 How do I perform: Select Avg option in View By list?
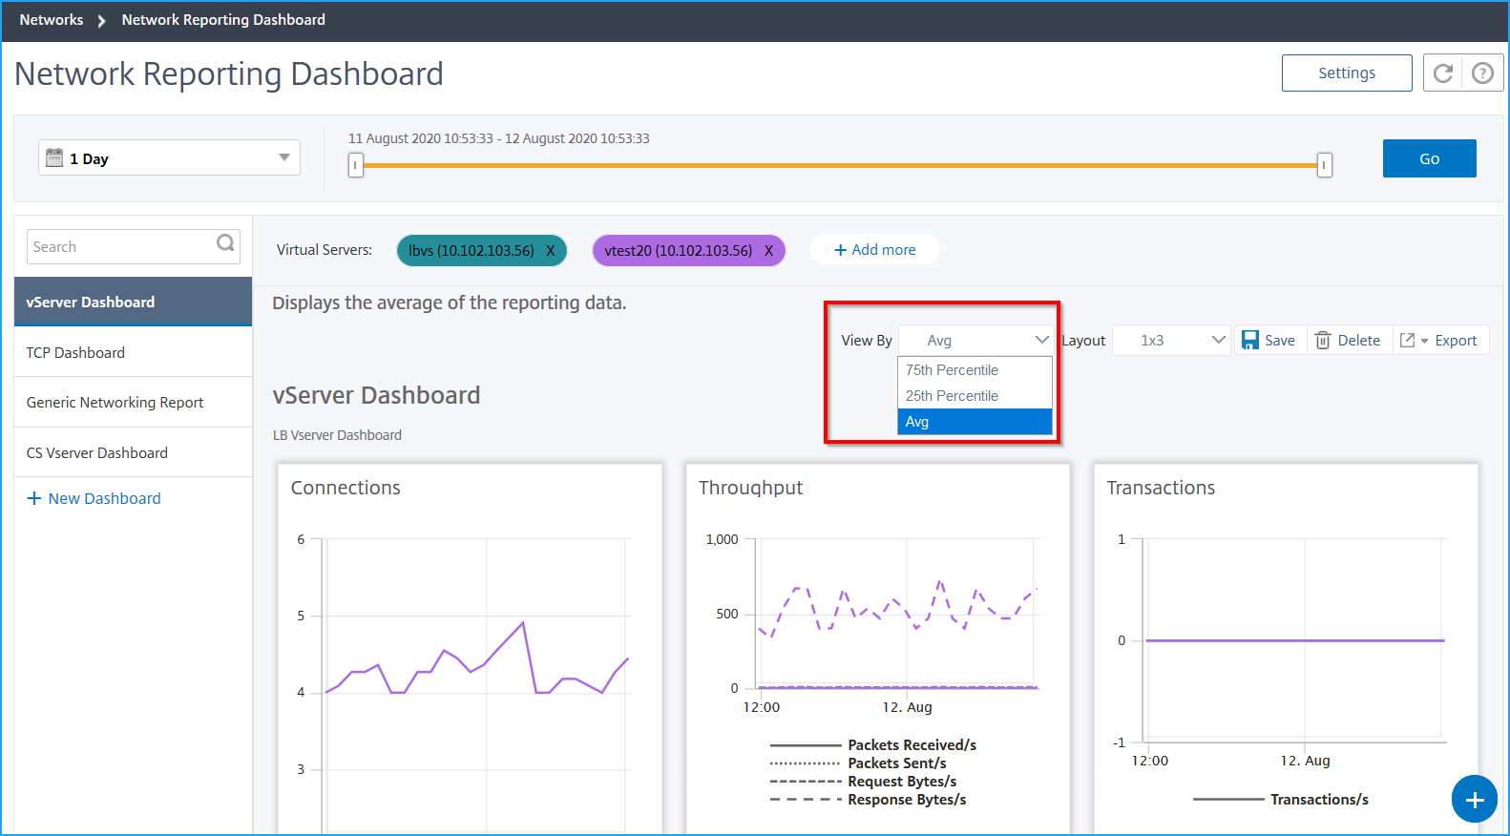click(975, 422)
